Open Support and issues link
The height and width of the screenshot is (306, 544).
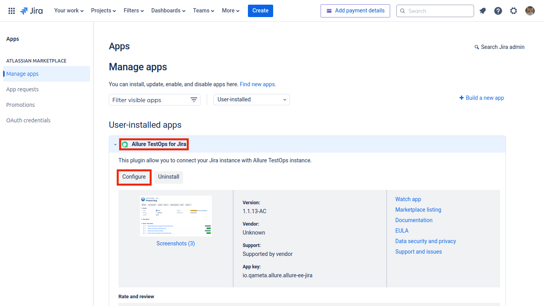pyautogui.click(x=418, y=252)
